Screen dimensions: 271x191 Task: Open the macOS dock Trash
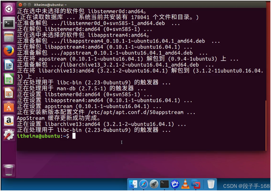click(211, 184)
